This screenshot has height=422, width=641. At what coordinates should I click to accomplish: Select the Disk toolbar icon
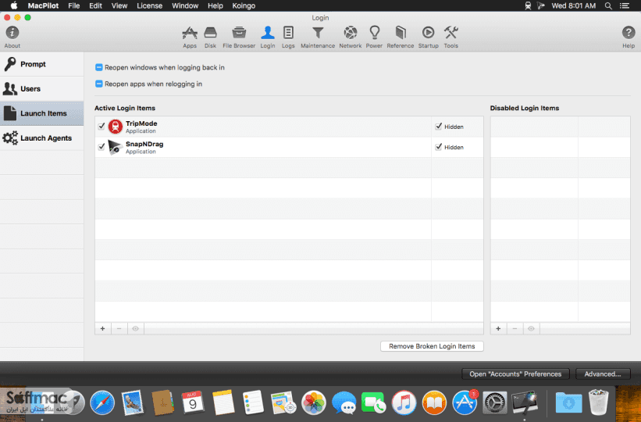click(x=210, y=38)
